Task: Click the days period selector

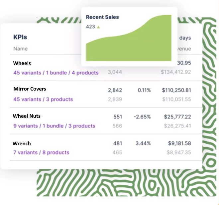Action: 185,38
